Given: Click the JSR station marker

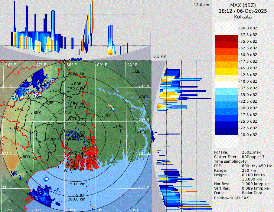Looking at the screenshot, I should (103, 116).
